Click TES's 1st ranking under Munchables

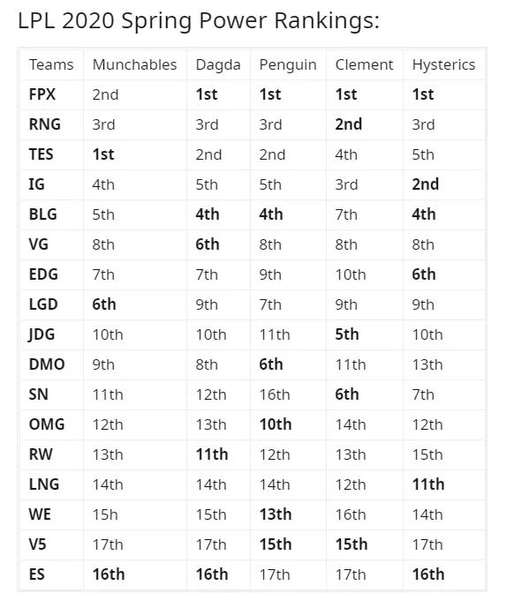click(103, 154)
